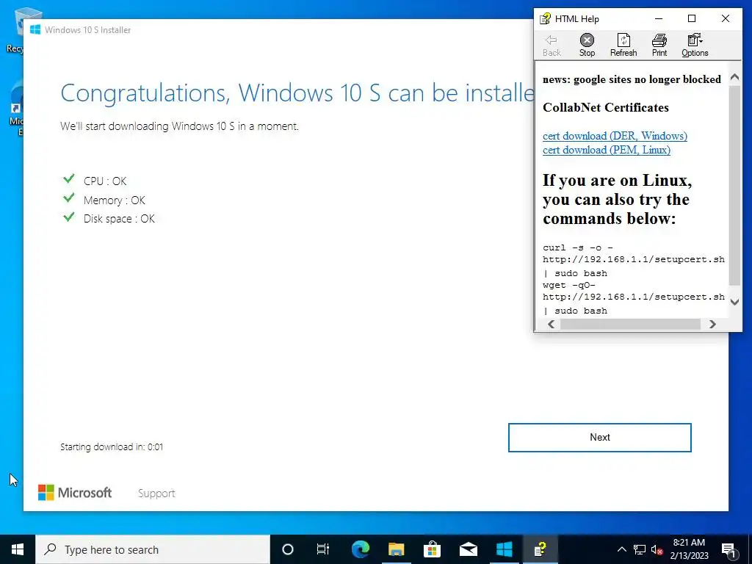Viewport: 752px width, 564px height.
Task: Refresh the HTML Help page
Action: coord(623,46)
